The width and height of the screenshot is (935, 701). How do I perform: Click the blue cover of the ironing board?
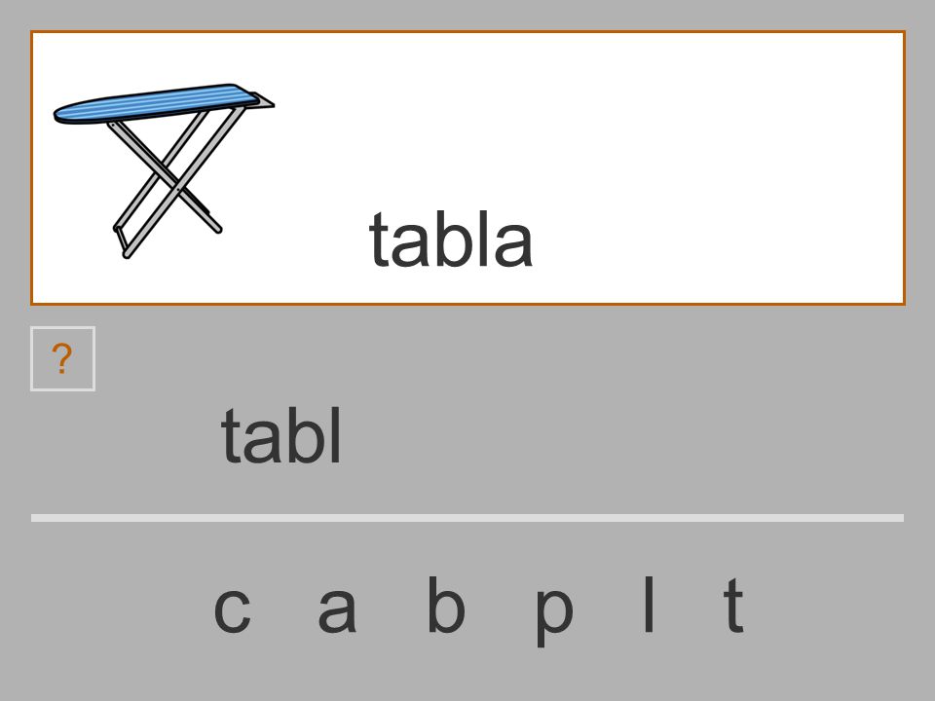click(156, 104)
